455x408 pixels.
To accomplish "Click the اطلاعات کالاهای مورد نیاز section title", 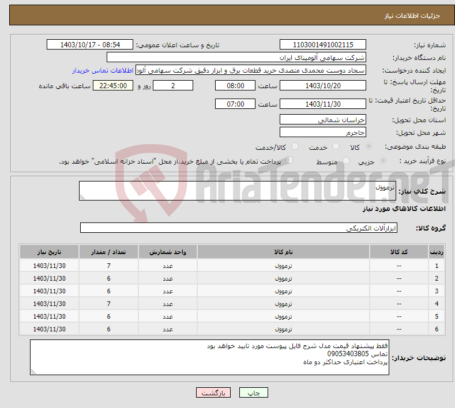I will pos(404,209).
